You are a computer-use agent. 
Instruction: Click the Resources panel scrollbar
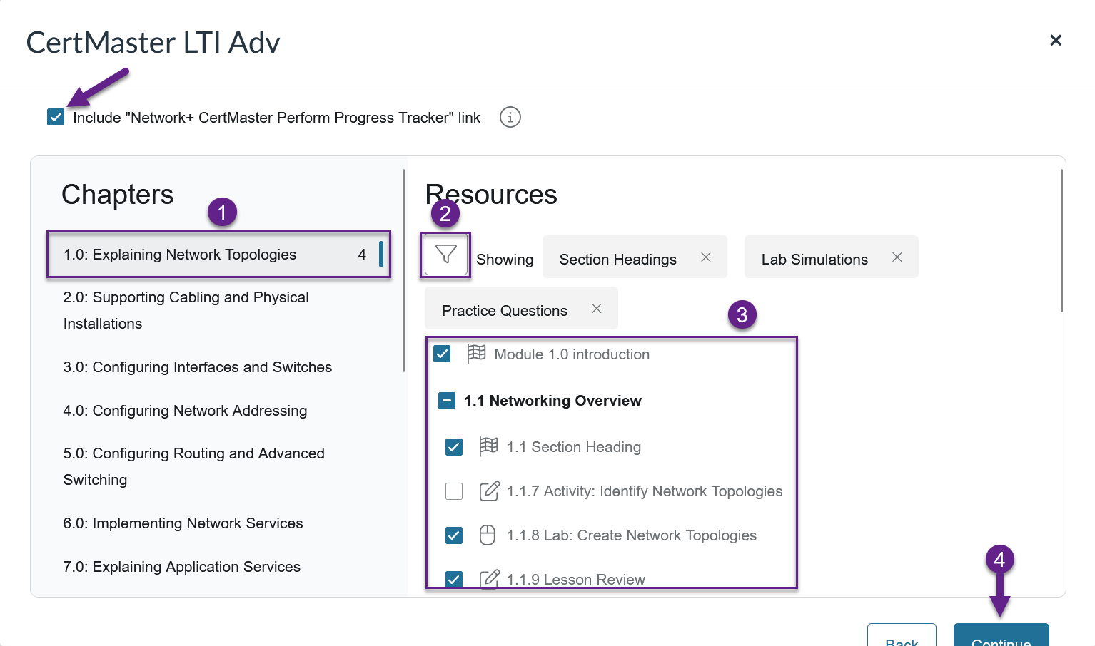tap(1061, 240)
